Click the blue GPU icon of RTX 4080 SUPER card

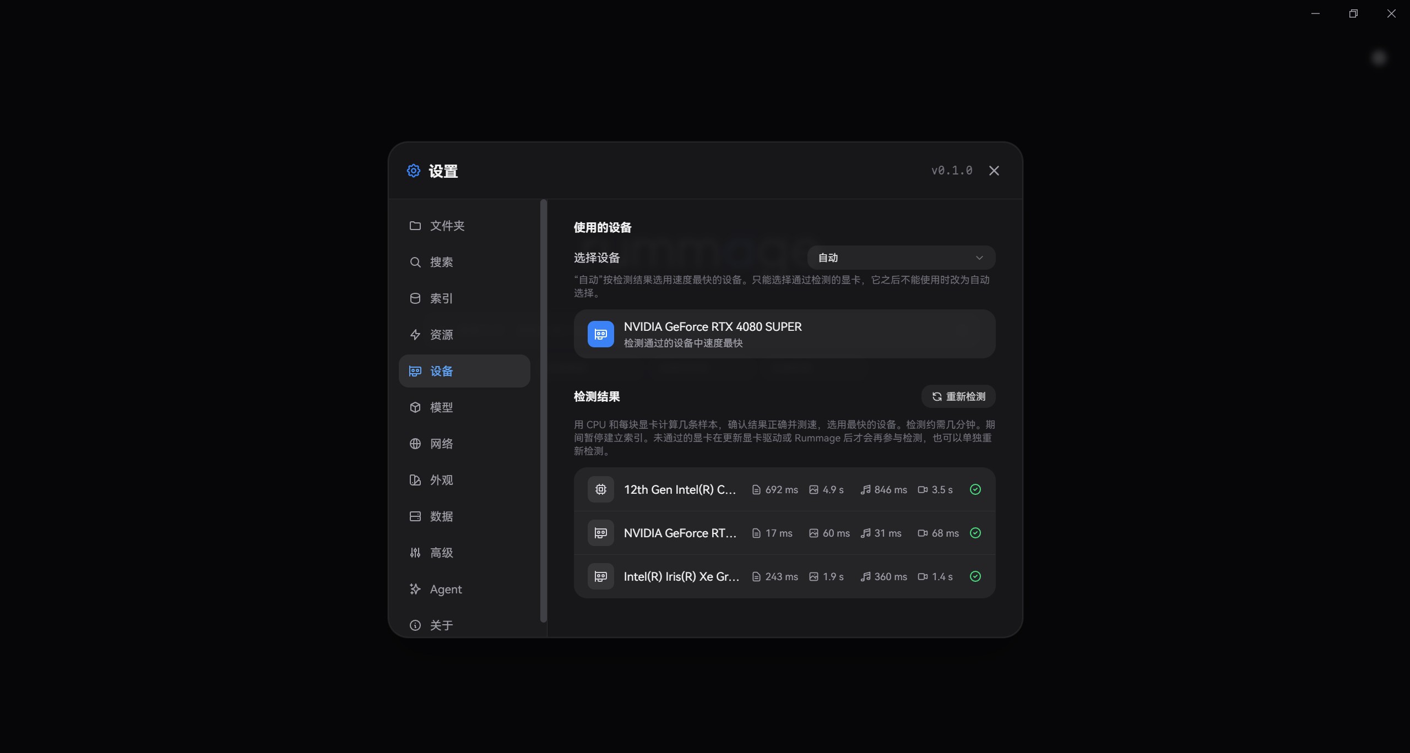tap(600, 334)
